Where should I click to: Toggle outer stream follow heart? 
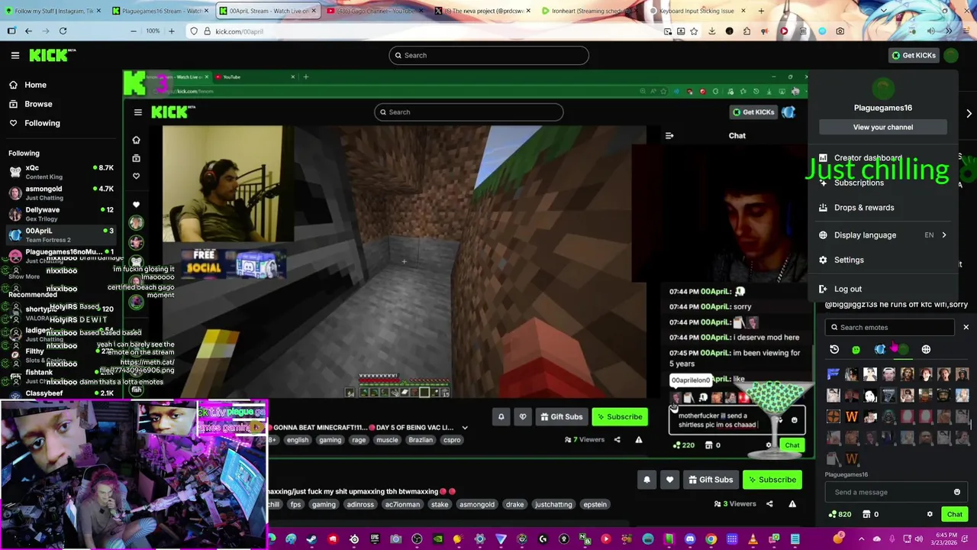click(669, 480)
